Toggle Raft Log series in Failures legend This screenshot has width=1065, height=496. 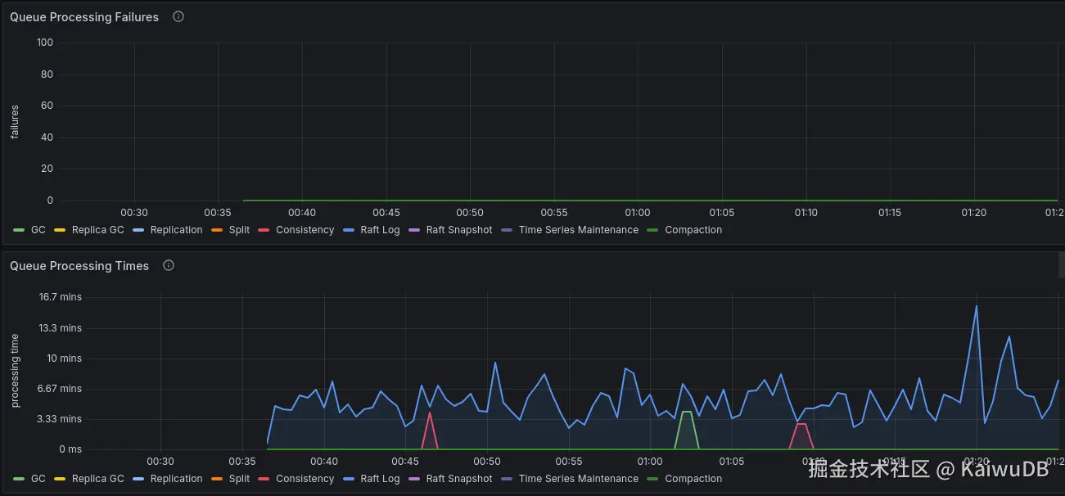pos(372,230)
